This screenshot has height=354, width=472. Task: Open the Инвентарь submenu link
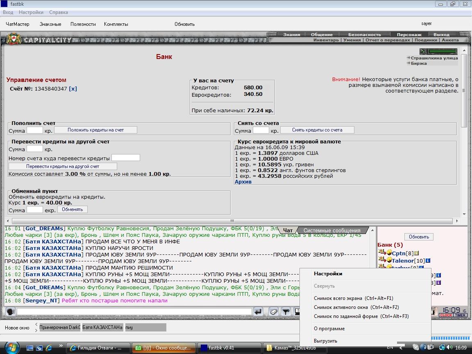click(326, 40)
